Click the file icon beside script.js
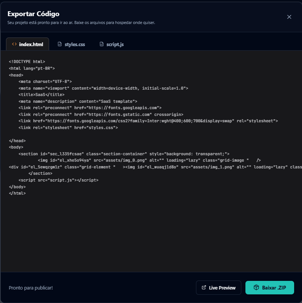Viewport: 302px width, 303px height. pyautogui.click(x=102, y=44)
